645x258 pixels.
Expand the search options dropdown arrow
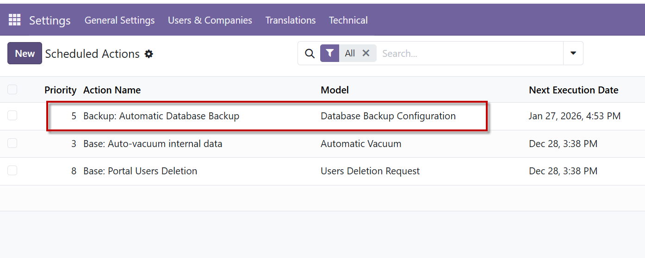tap(573, 53)
